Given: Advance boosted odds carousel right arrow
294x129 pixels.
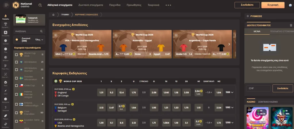Looking at the screenshot, I should (229, 44).
